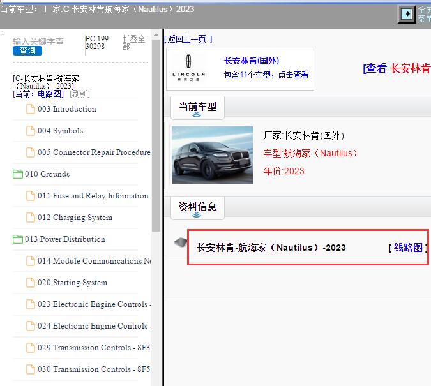Open 长安林肯(国外) brand link
Screen dimensions: 431x386
click(x=252, y=61)
